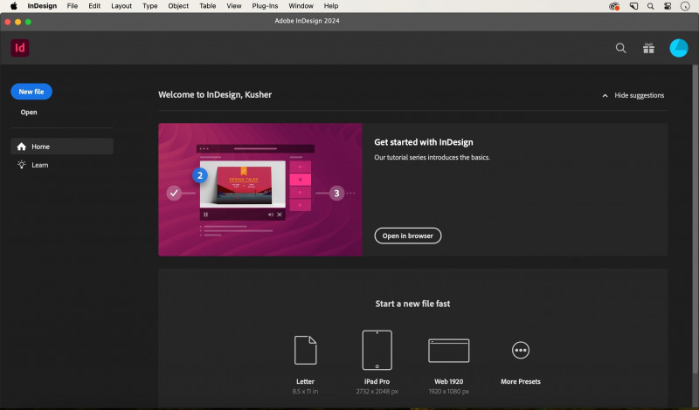Click the Get started tutorial thumbnail
This screenshot has height=410, width=699.
tap(260, 189)
